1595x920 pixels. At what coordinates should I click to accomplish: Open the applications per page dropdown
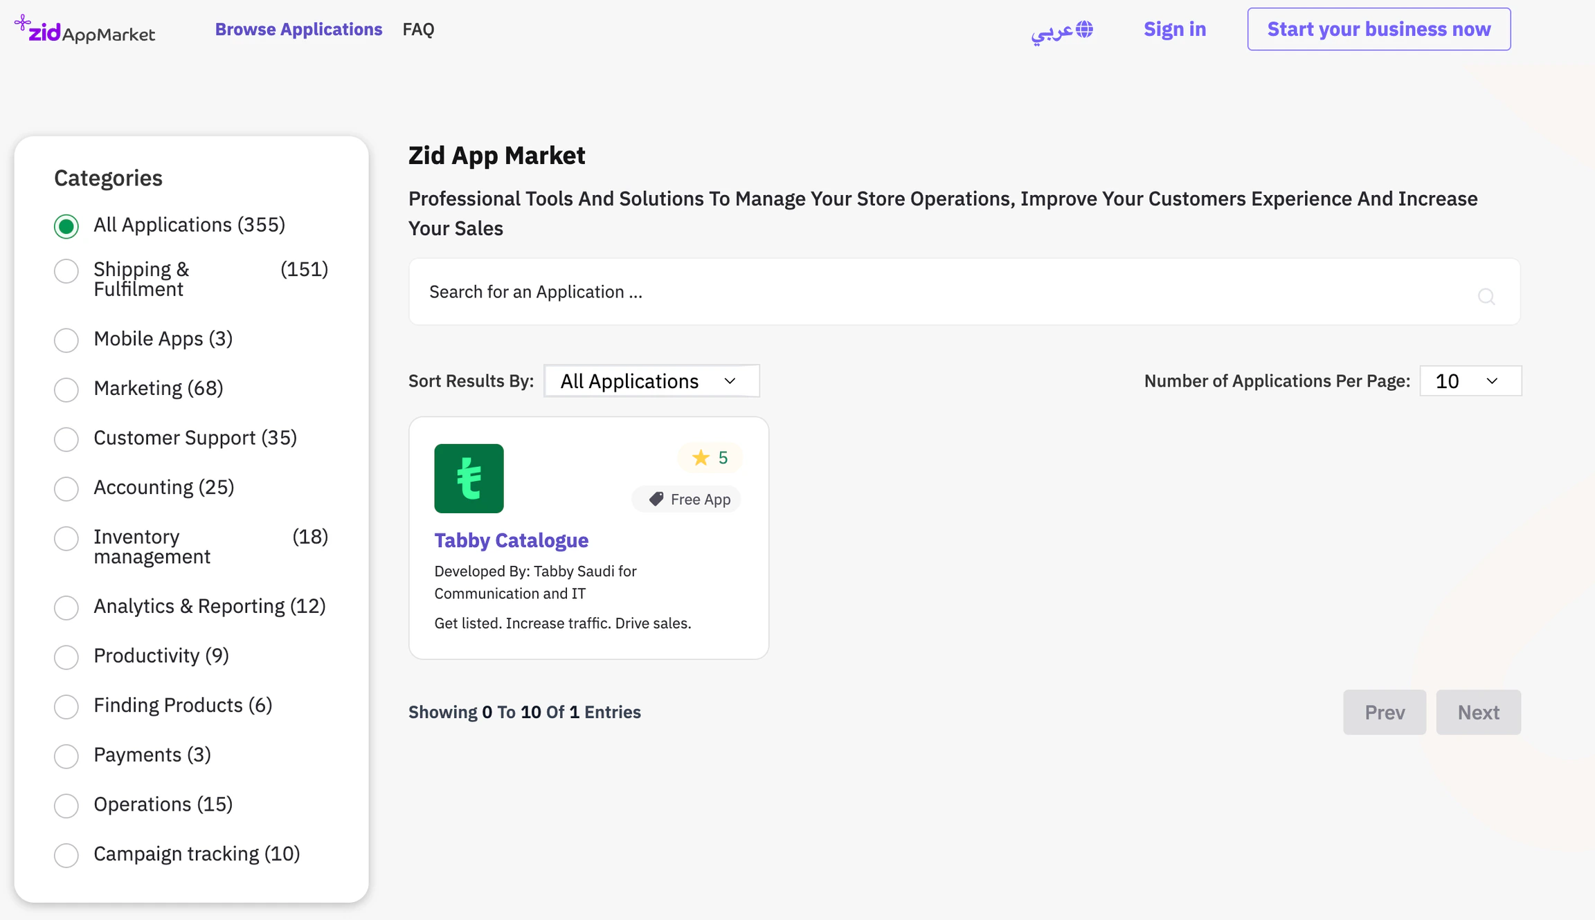1470,380
